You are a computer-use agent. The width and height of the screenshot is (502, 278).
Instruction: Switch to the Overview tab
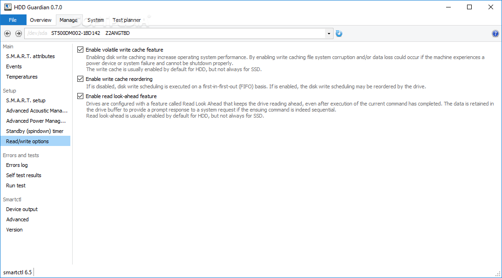[41, 20]
